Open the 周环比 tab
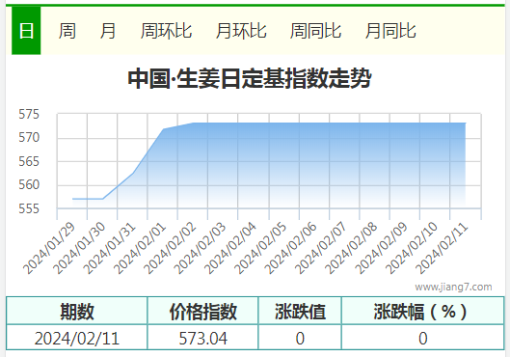Image resolution: width=510 pixels, height=357 pixels. (166, 31)
